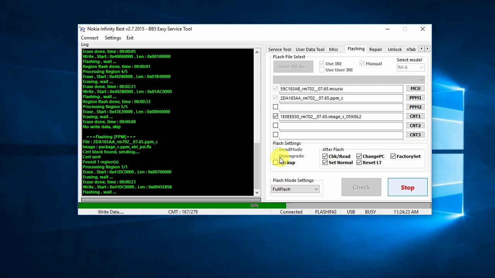Switch to the User Data Tool tab
This screenshot has width=495, height=278.
click(310, 49)
